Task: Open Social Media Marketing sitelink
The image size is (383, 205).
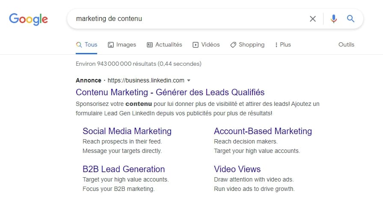Action: point(127,131)
